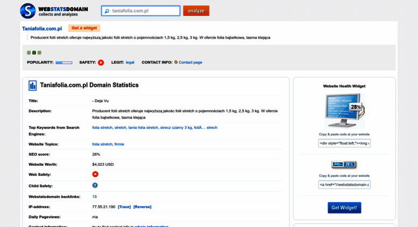
Task: Hit the blue Get Widget! button
Action: point(344,208)
